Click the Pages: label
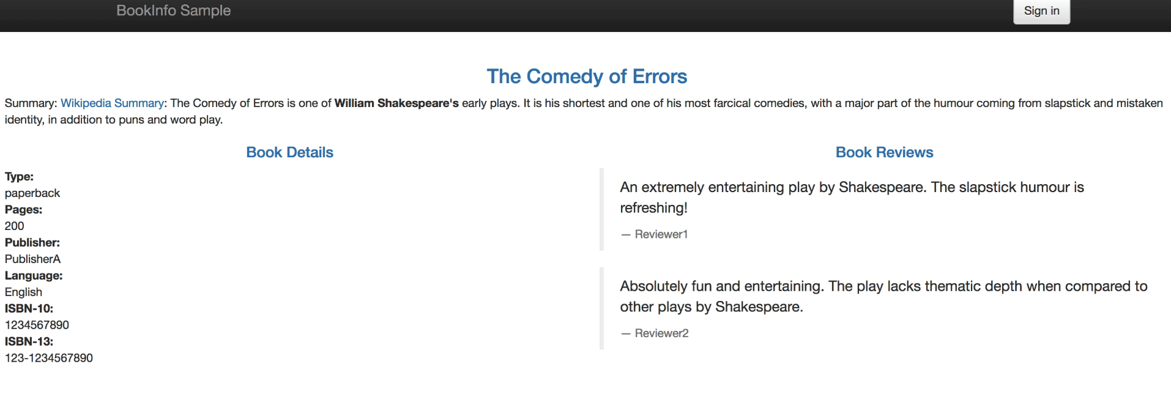The width and height of the screenshot is (1171, 416). 23,210
